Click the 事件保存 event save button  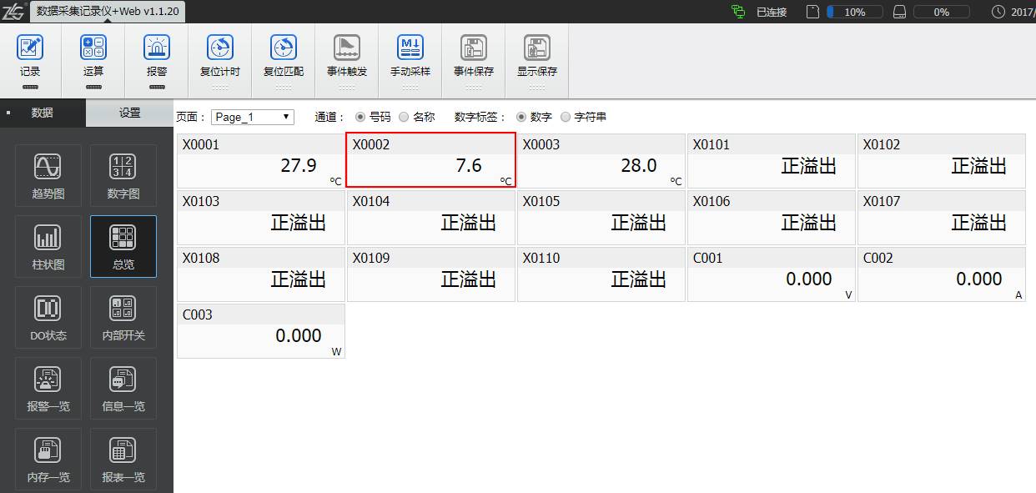(x=473, y=48)
